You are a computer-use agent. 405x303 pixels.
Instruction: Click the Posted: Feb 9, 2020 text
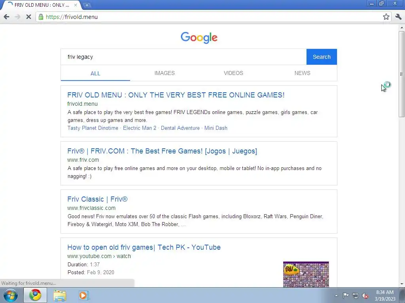tap(91, 272)
